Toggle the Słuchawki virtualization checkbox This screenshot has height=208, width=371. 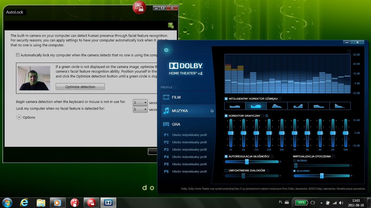(x=294, y=171)
